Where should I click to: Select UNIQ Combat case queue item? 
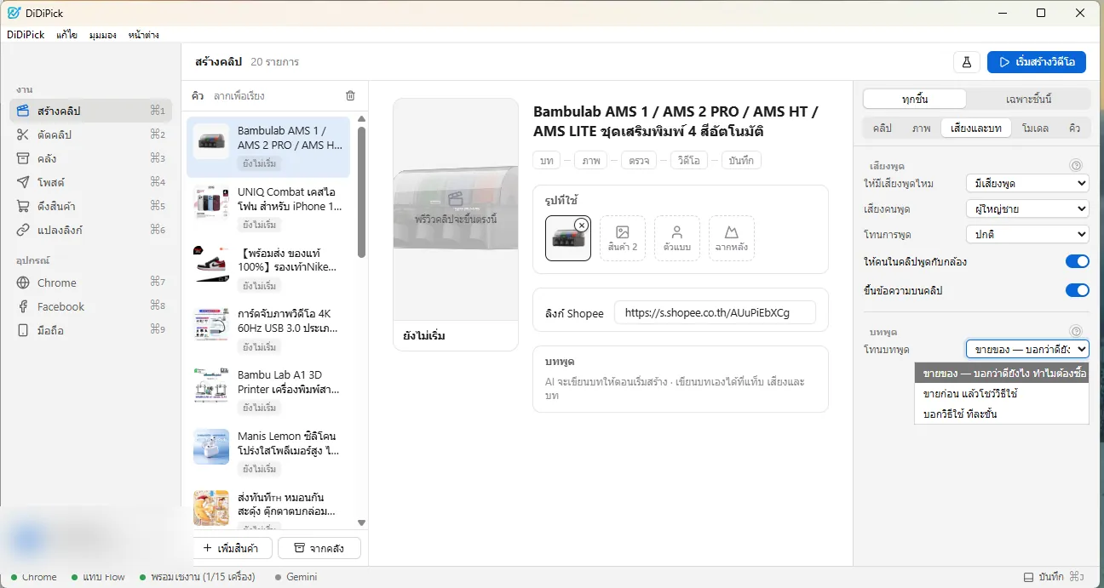268,208
